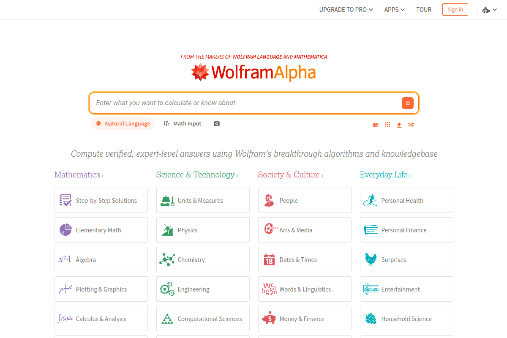Switch to Math Input mode

[183, 123]
